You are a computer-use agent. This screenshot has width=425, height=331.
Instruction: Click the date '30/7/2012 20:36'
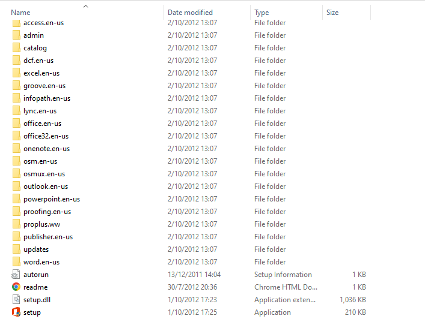192,287
